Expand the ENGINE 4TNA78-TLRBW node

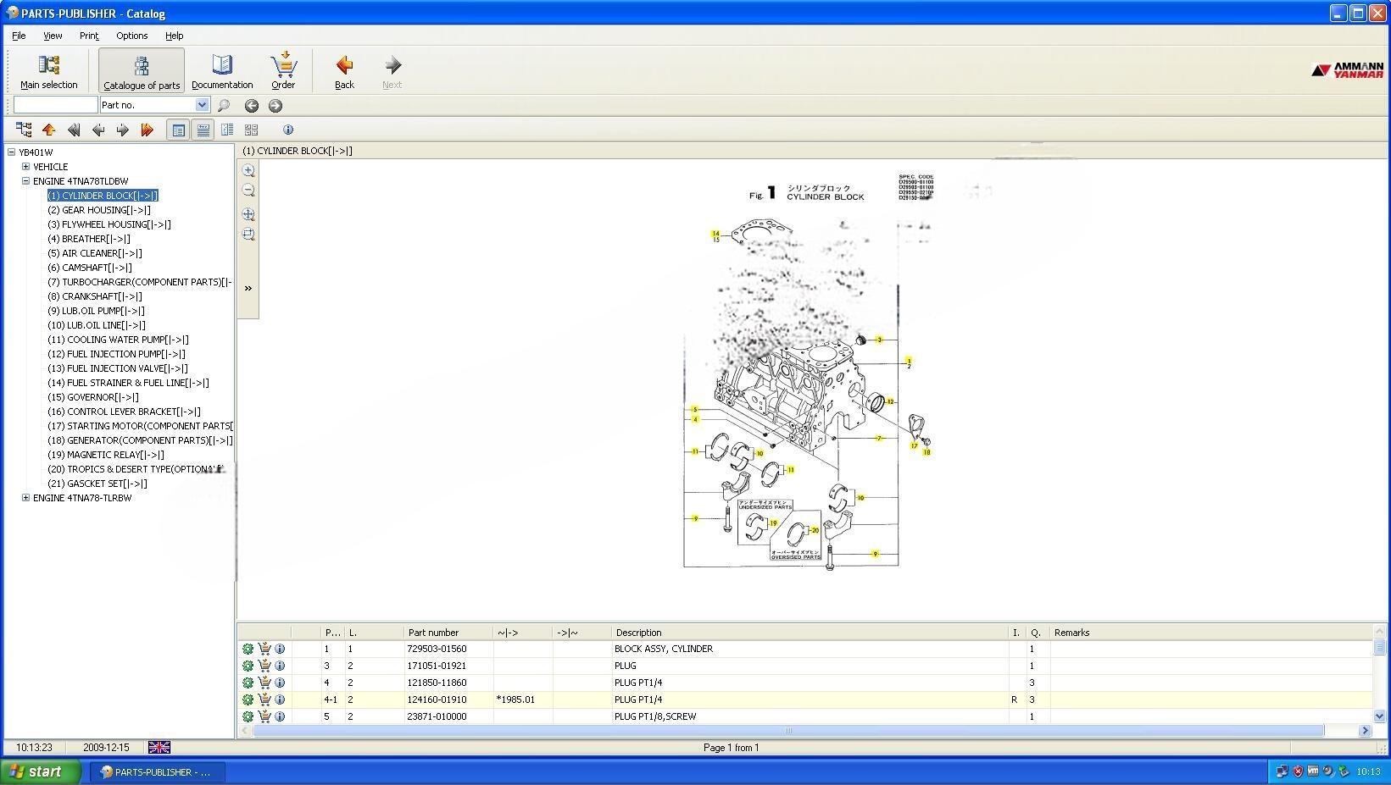(x=25, y=498)
